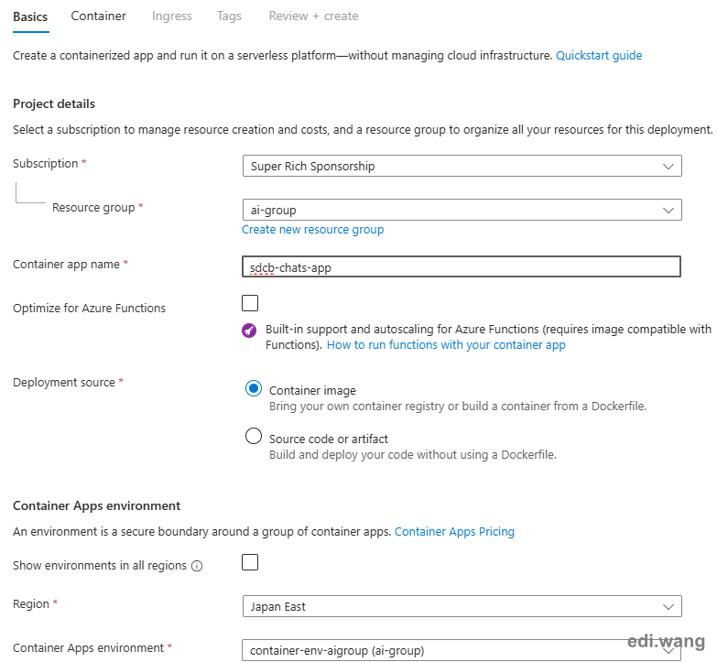Open Container Apps Pricing link
This screenshot has height=662, width=717.
click(x=454, y=532)
